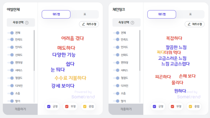The height and width of the screenshot is (118, 210).
Task: Uncheck 중립 checkbox under 아발란체 word map
Action: pos(85,107)
